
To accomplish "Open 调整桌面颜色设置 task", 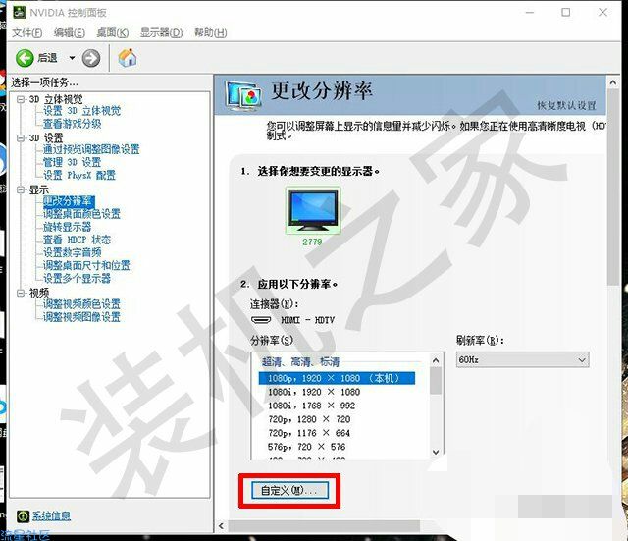I will click(x=81, y=214).
